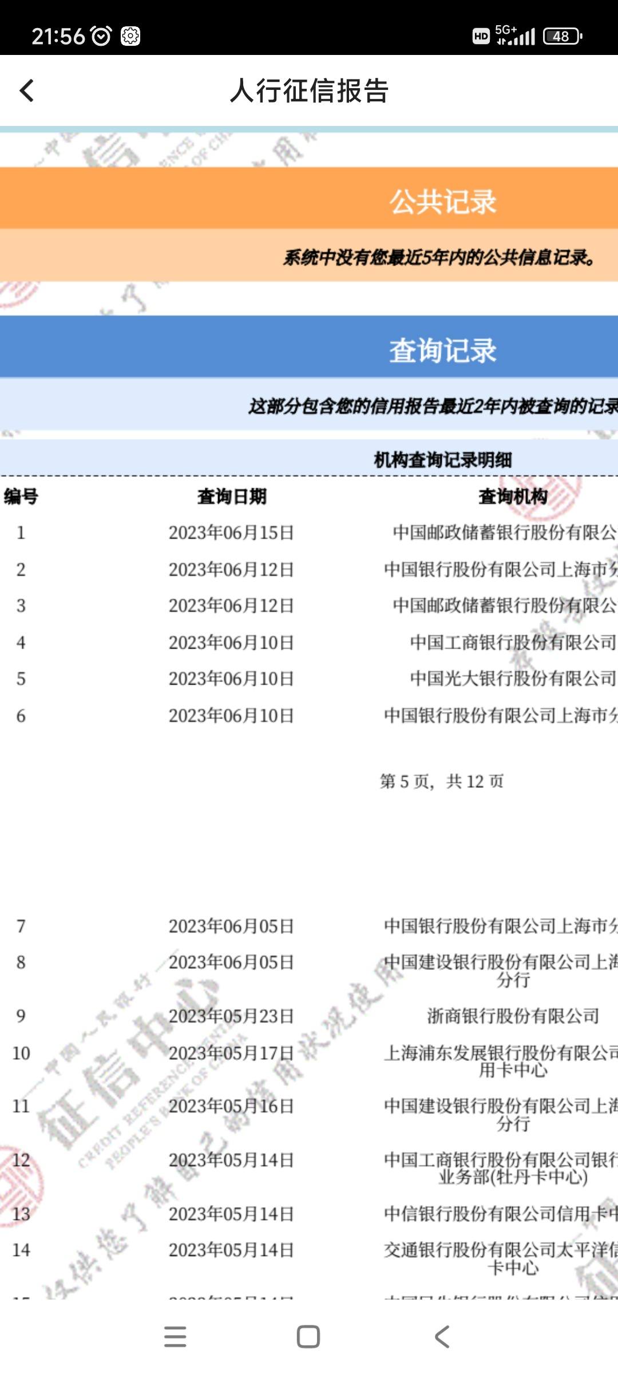The width and height of the screenshot is (618, 1374).
Task: Select row 2 institution 中国银行股份有限公司上海市
Action: pos(501,569)
